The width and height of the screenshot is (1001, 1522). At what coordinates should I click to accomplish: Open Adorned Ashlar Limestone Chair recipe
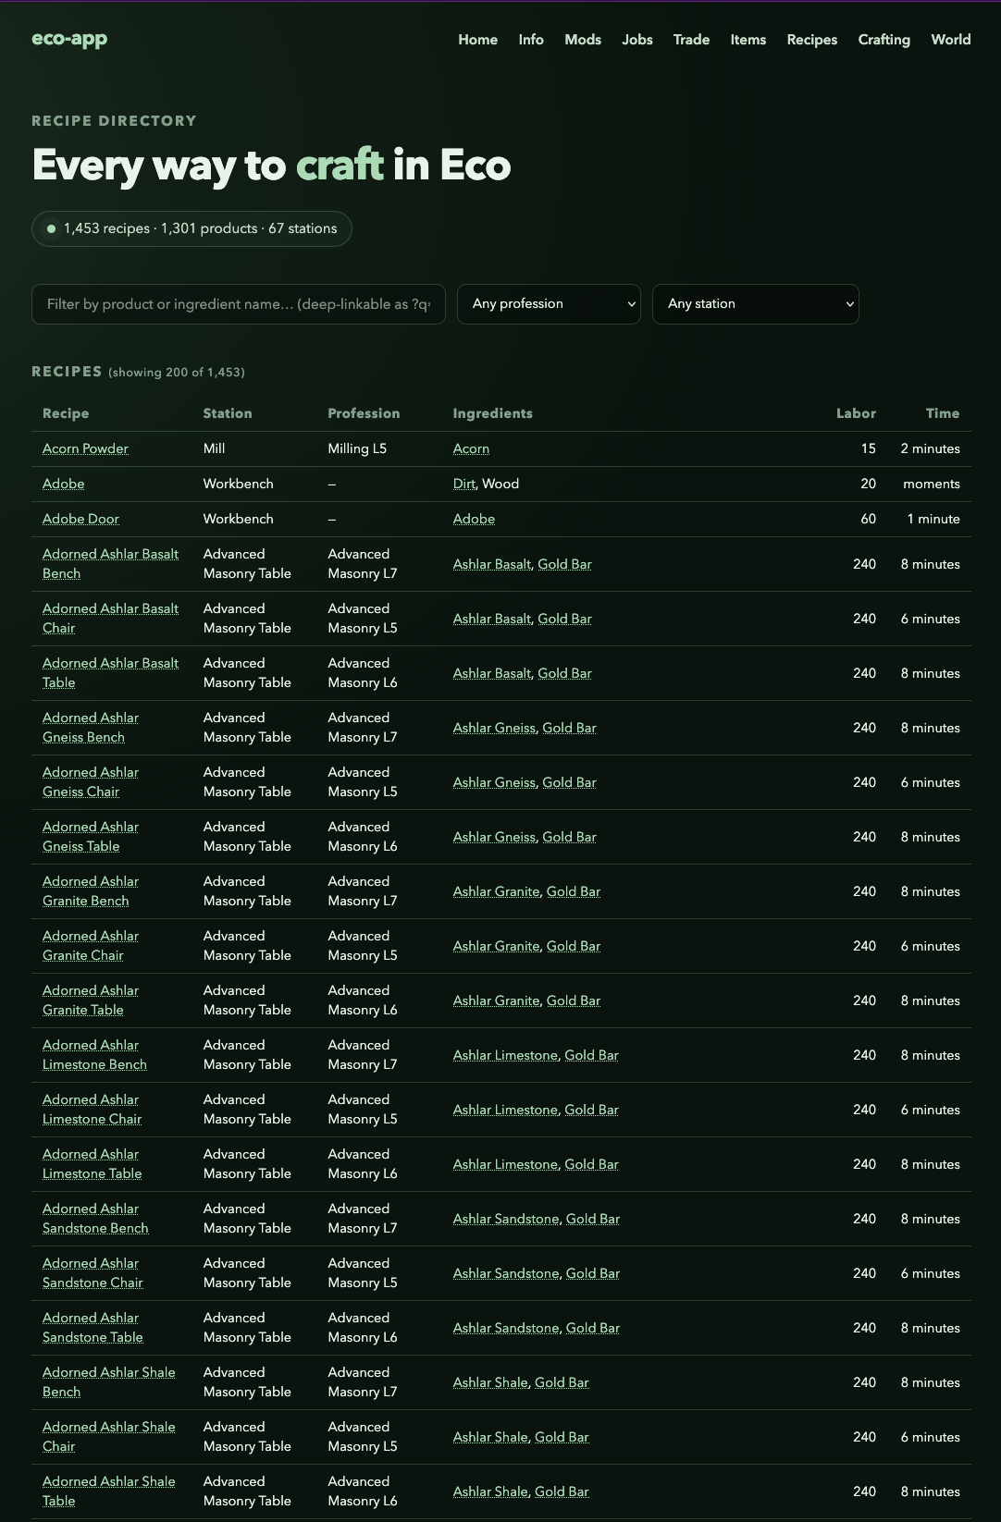(92, 1110)
